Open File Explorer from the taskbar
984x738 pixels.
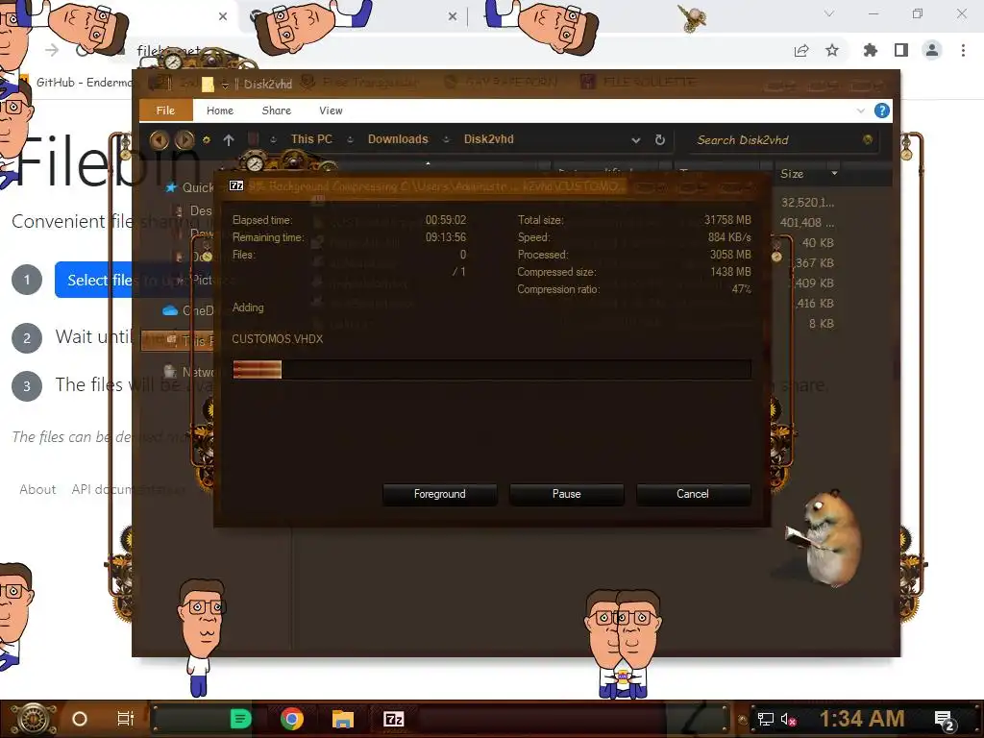click(343, 719)
